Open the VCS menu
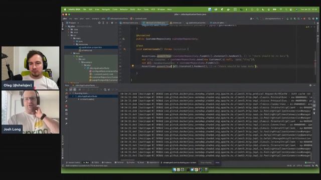 tap(153, 9)
